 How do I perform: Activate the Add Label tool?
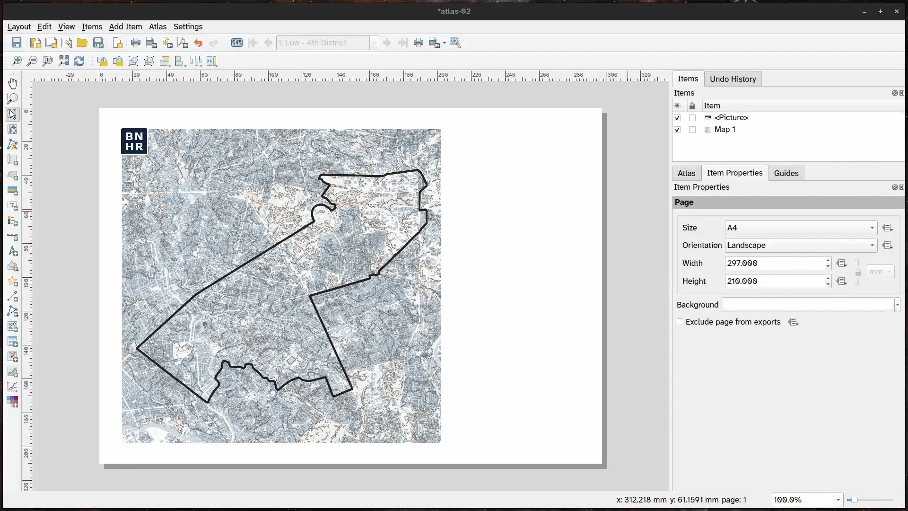pyautogui.click(x=12, y=206)
